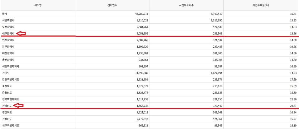This screenshot has width=299, height=129.
Task: Click Ulsan voters value 934,661
Action: coord(144,60)
